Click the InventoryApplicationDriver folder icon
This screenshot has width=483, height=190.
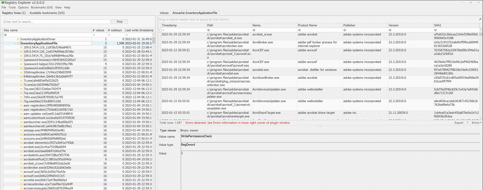(x=18, y=39)
